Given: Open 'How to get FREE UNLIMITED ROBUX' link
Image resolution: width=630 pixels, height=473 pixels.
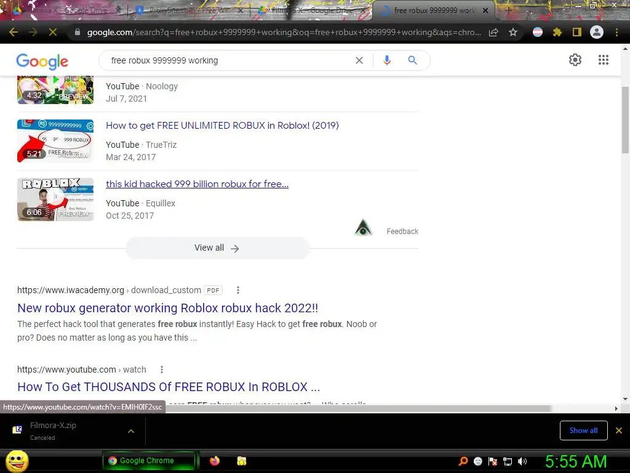Looking at the screenshot, I should [x=222, y=126].
